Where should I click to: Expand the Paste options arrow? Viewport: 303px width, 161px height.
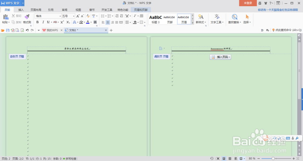[9, 22]
